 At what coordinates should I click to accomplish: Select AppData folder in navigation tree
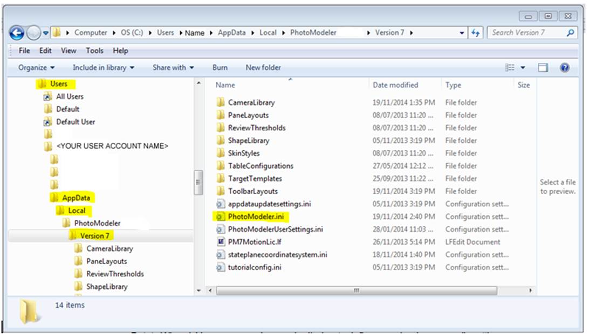point(76,198)
